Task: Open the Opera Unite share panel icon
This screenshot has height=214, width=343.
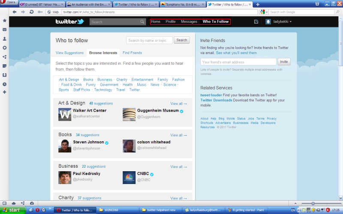Action: tap(4, 57)
